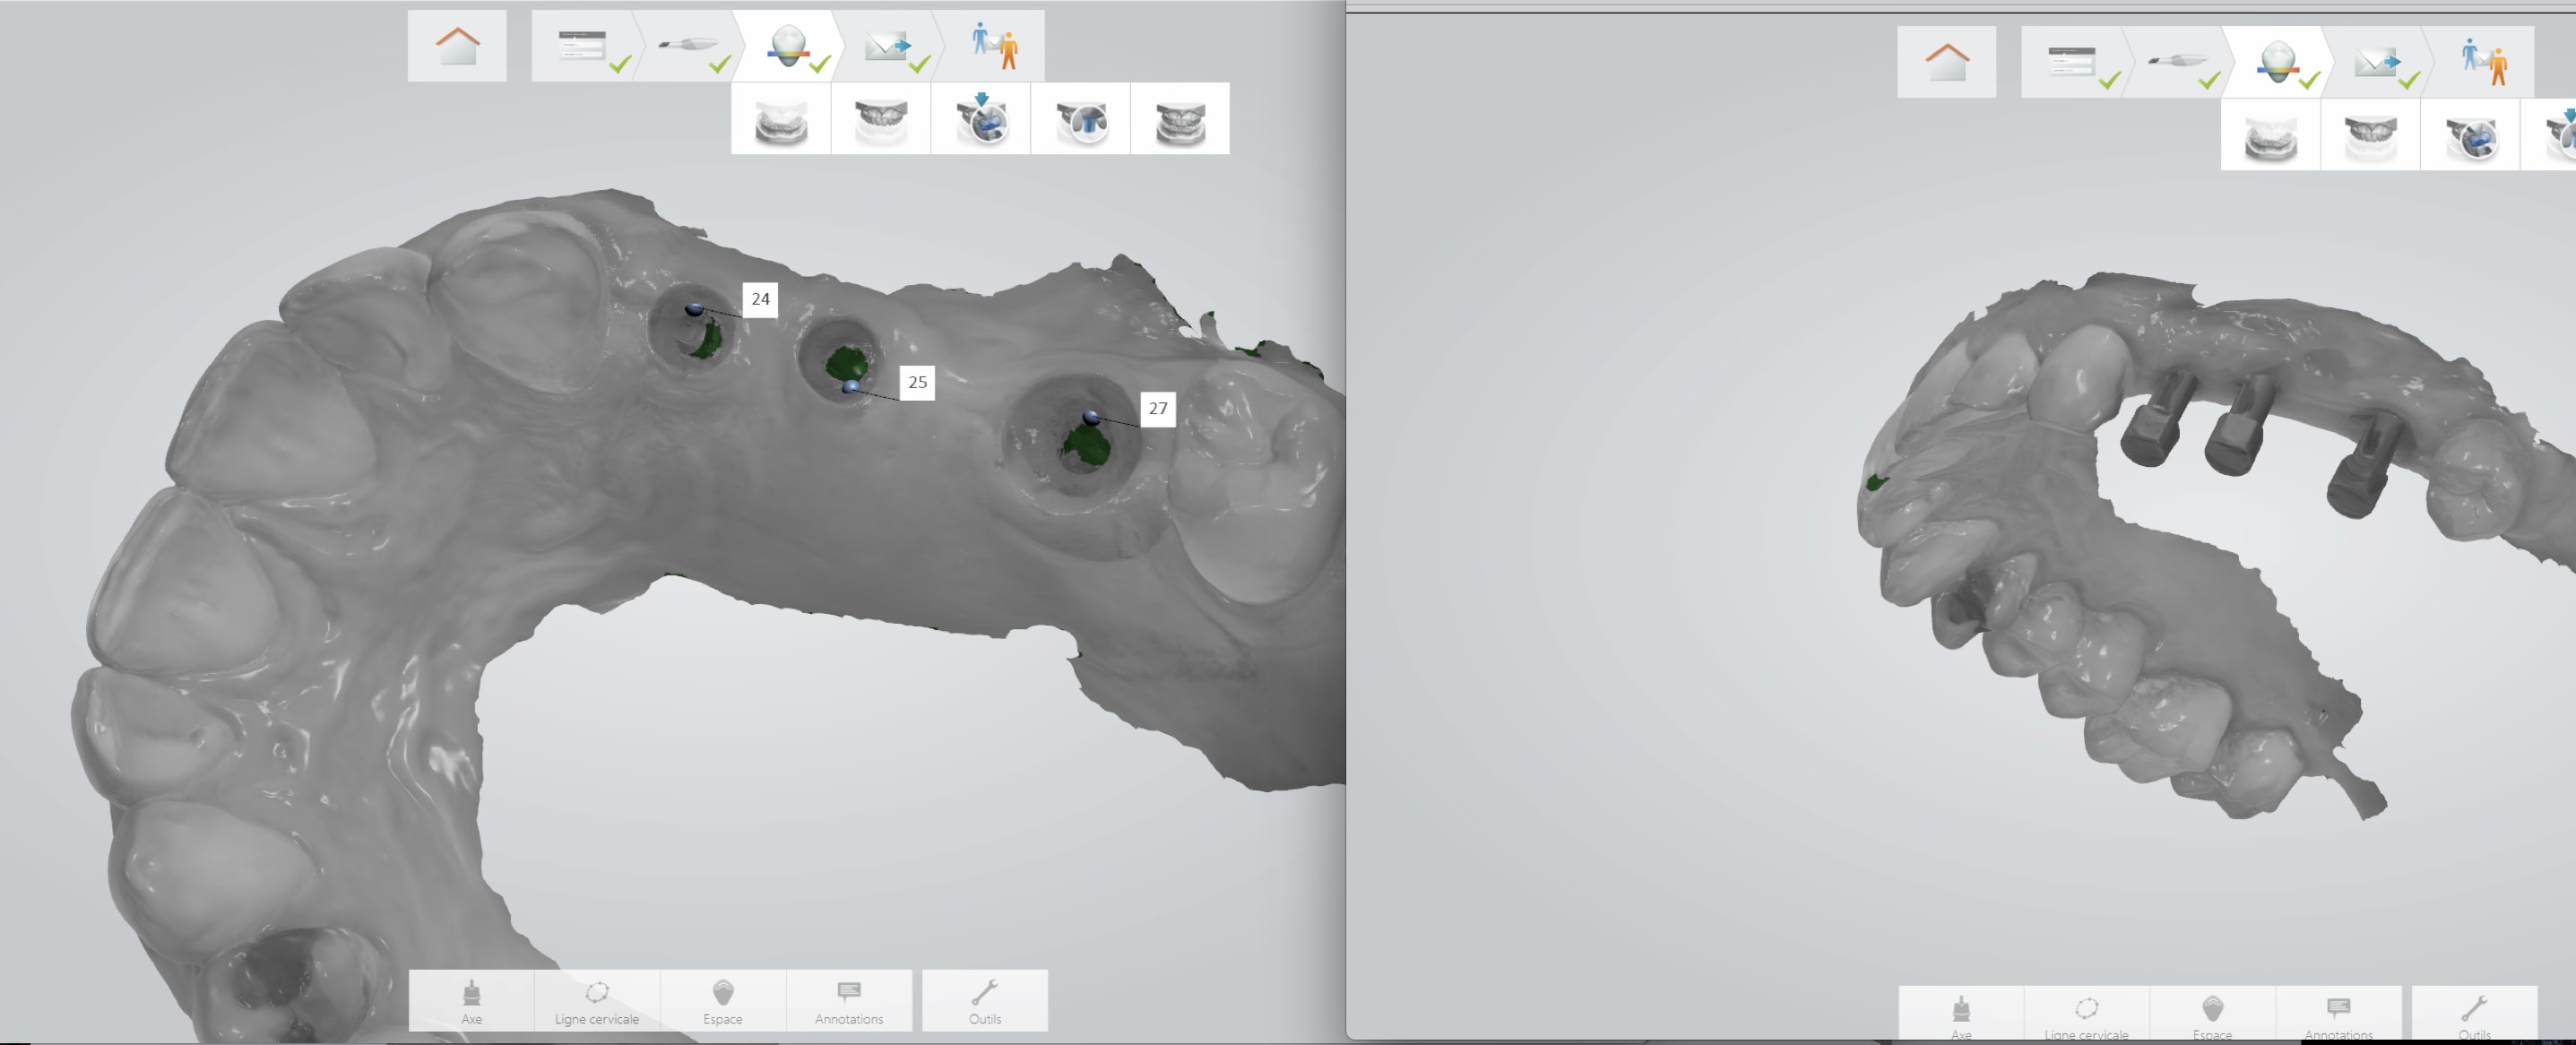Viewport: 2576px width, 1045px height.
Task: Select the upper jaw scan thumbnail, left window
Action: click(x=880, y=120)
